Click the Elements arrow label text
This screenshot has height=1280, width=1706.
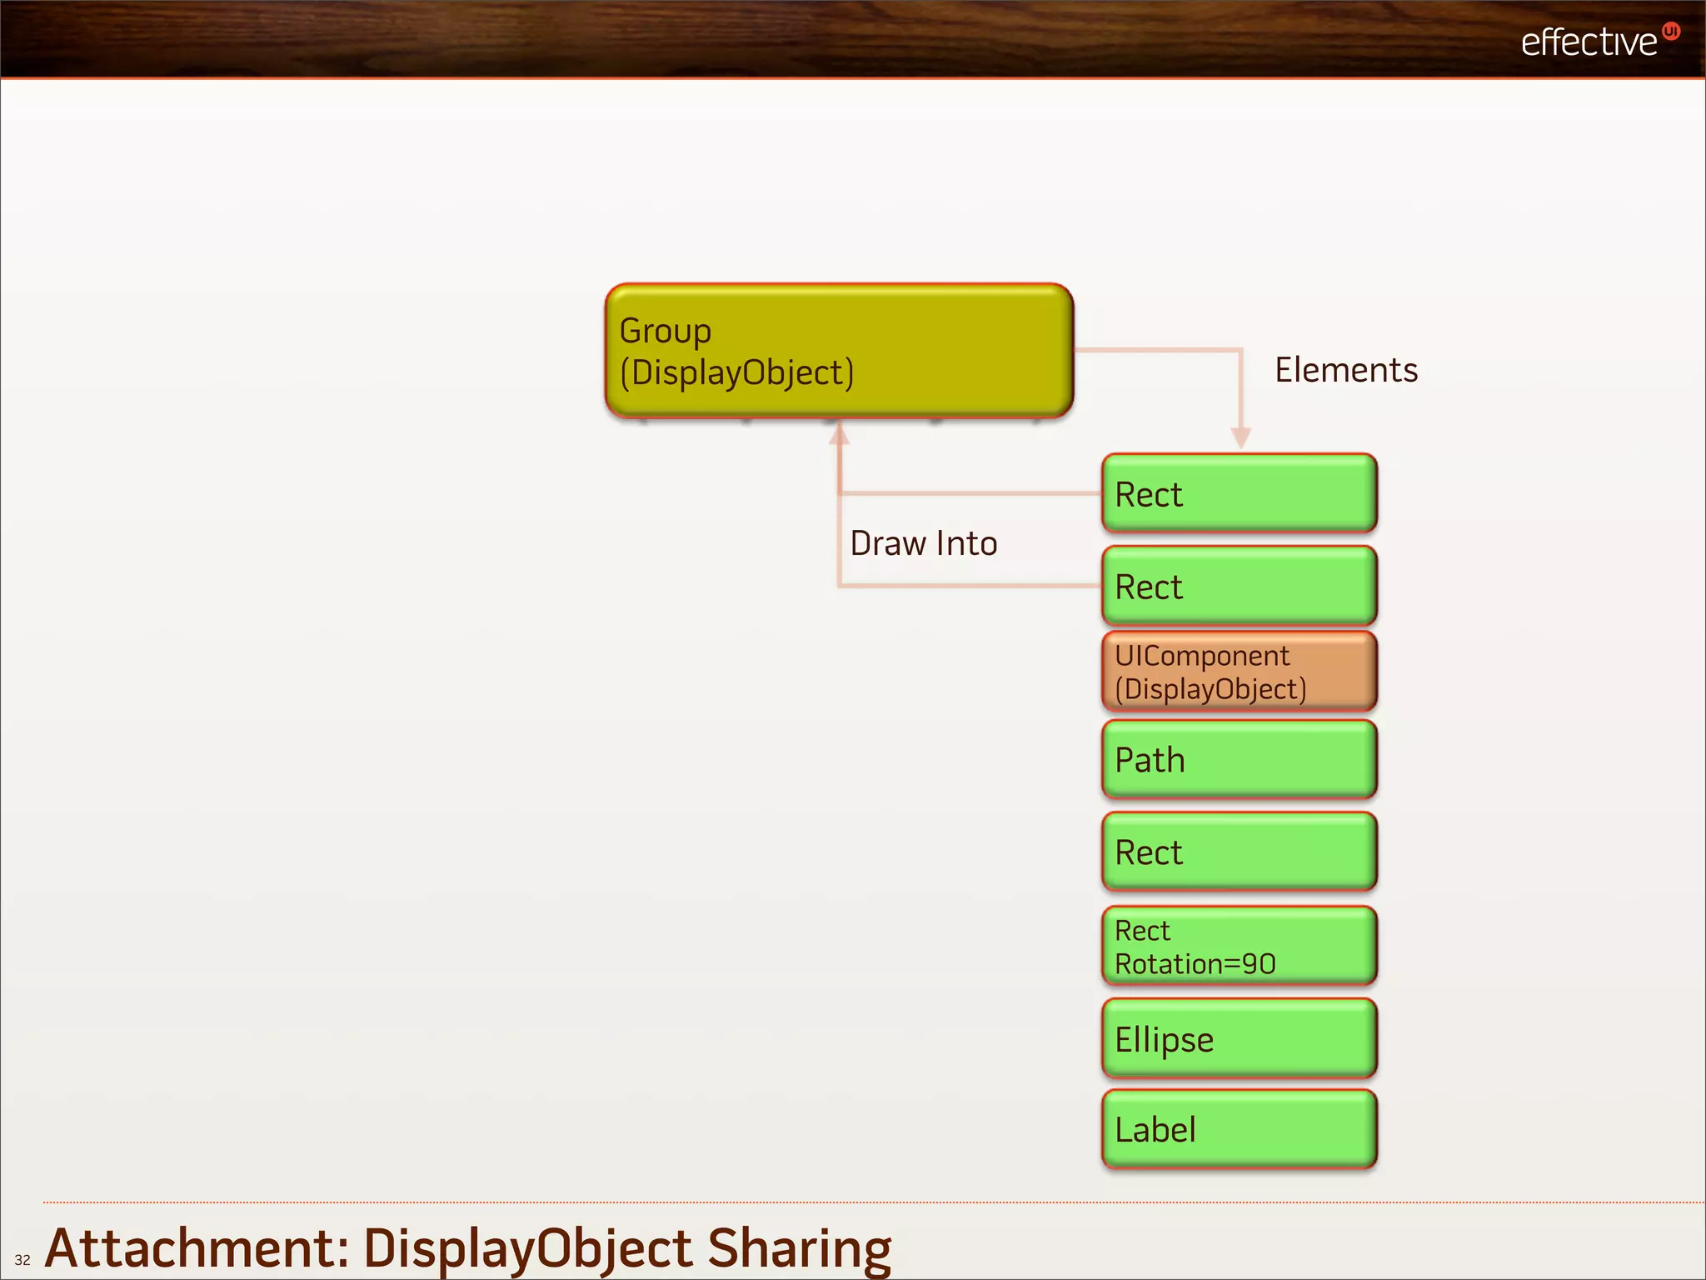(x=1345, y=370)
